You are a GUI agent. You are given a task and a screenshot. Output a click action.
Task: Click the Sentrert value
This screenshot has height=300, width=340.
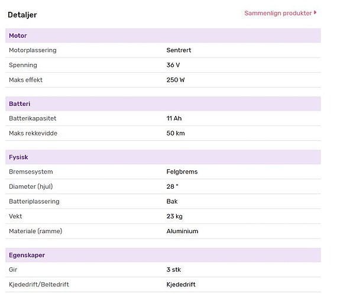pyautogui.click(x=179, y=50)
